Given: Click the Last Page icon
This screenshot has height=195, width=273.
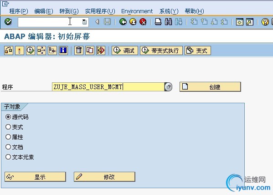Looking at the screenshot, I should pyautogui.click(x=224, y=22).
